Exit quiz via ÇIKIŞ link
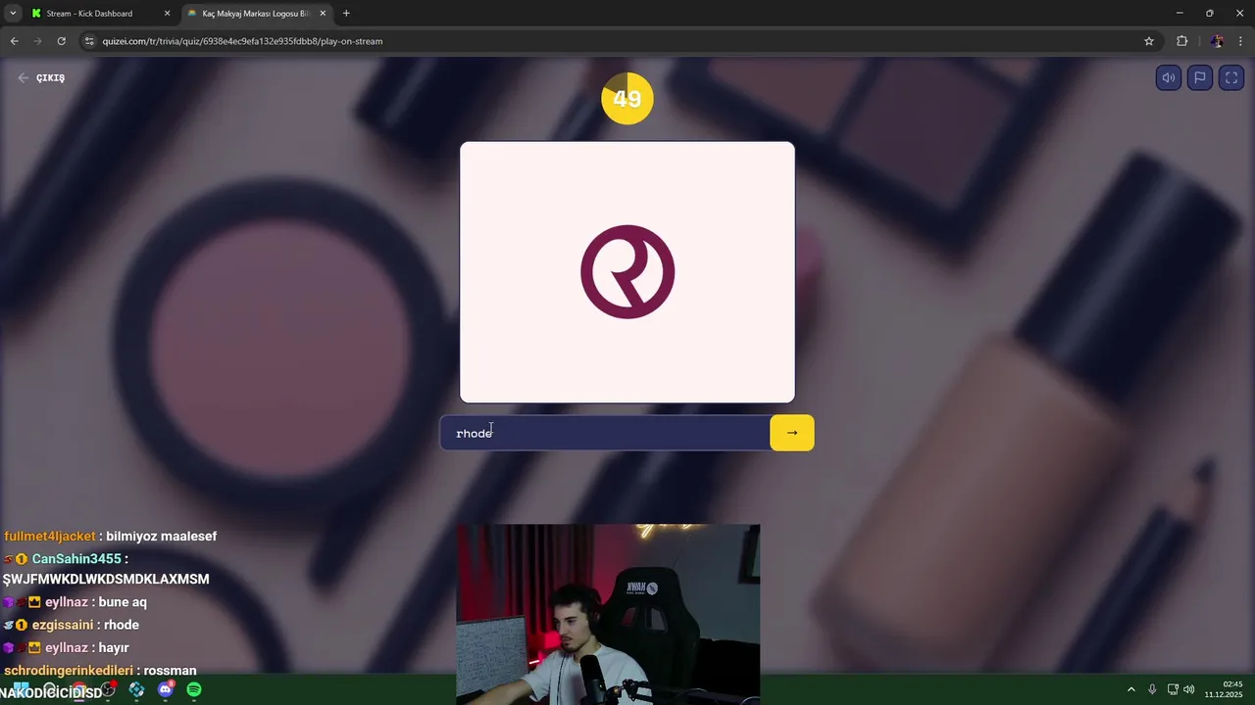 [x=41, y=77]
